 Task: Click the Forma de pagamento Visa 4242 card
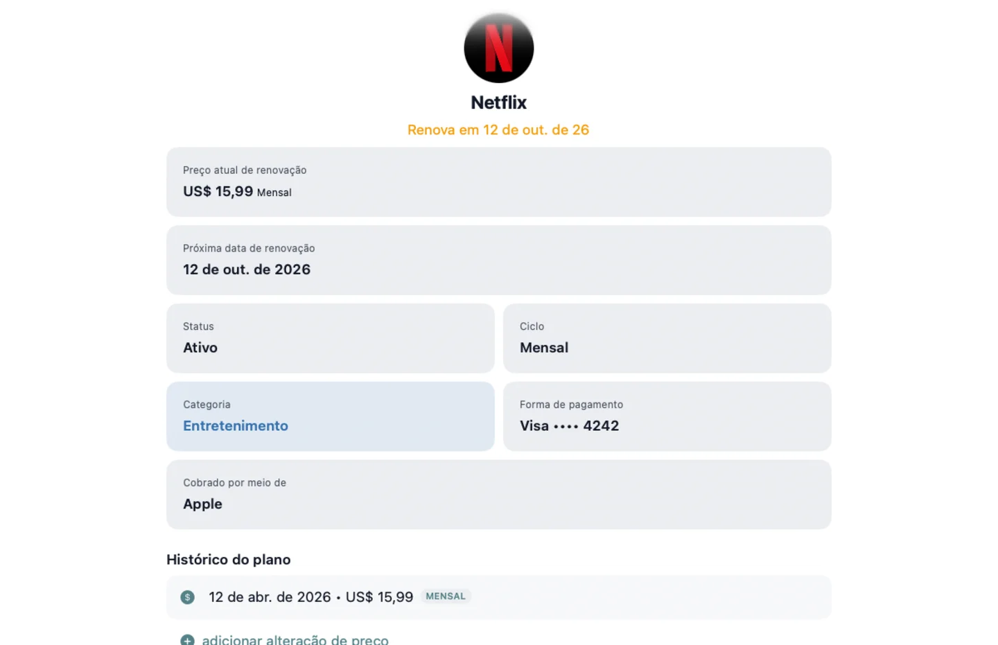667,416
